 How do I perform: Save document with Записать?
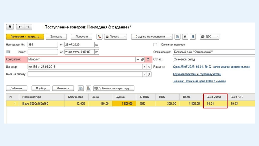point(56,37)
